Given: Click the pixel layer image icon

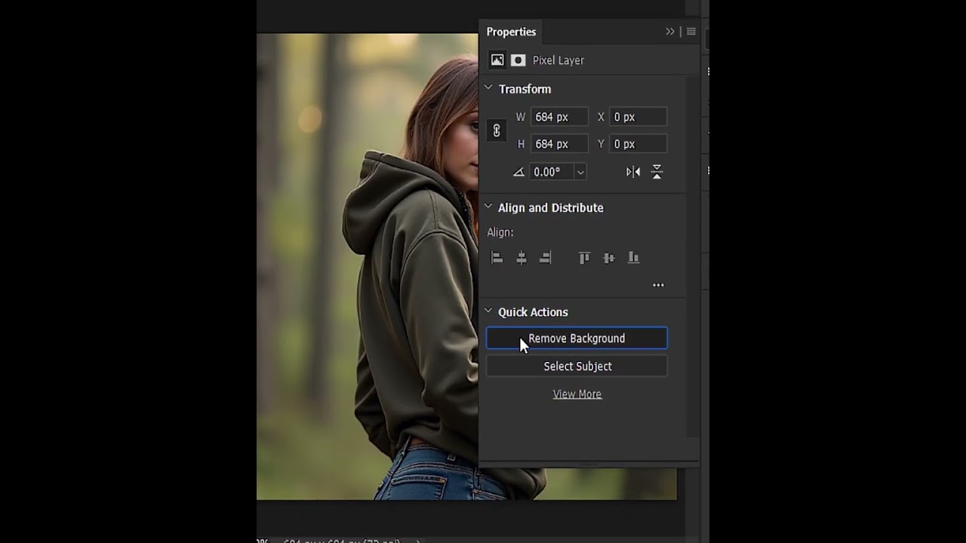Looking at the screenshot, I should (497, 60).
